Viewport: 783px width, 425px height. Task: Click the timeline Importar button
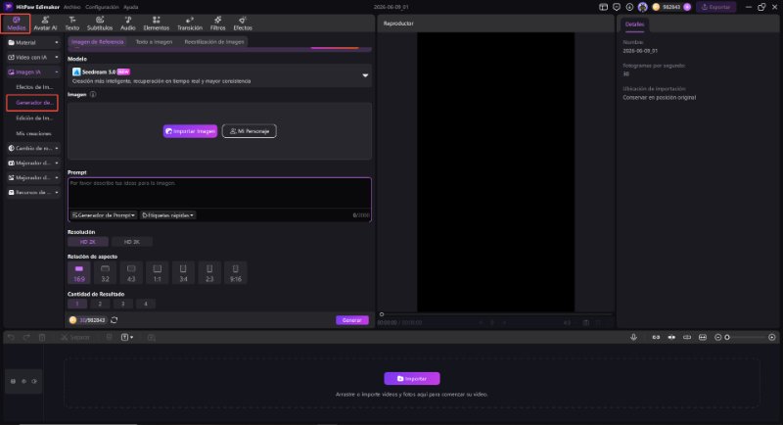click(x=412, y=379)
